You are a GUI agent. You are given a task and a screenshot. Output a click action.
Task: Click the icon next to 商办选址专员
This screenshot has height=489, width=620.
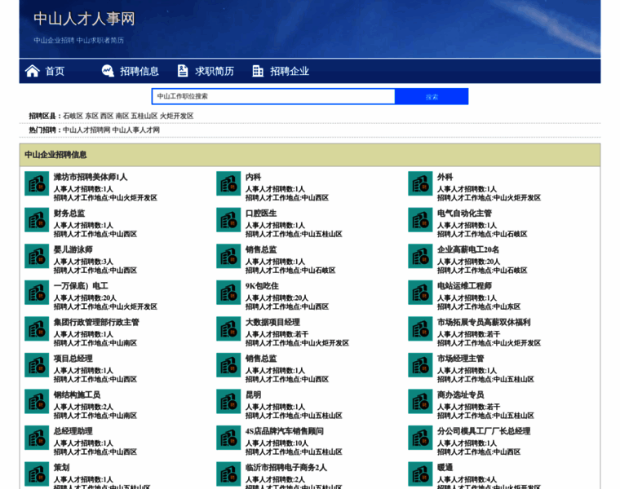tap(420, 402)
